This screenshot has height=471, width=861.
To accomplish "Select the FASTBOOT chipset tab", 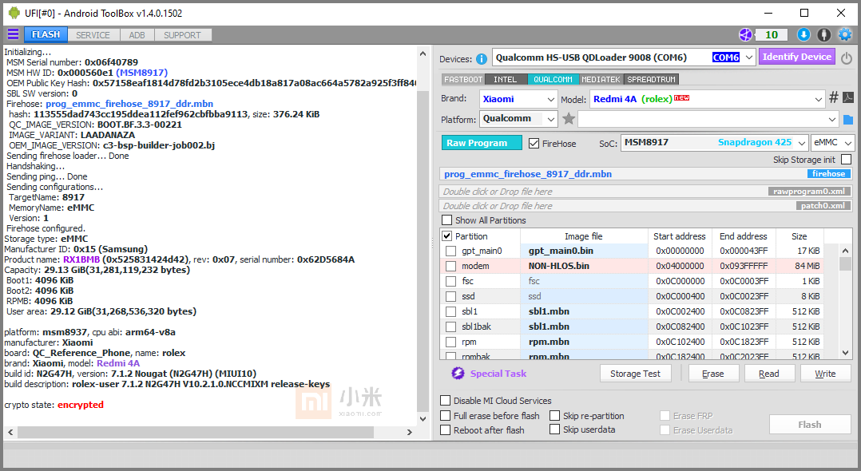I will pyautogui.click(x=463, y=80).
